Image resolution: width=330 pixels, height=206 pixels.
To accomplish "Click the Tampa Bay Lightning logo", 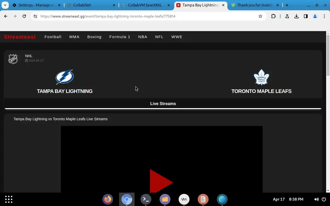I will pyautogui.click(x=65, y=77).
